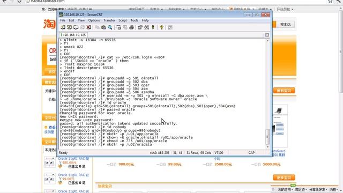
Task: Click 'CAP' indicator in status bar
Action: pos(251,153)
